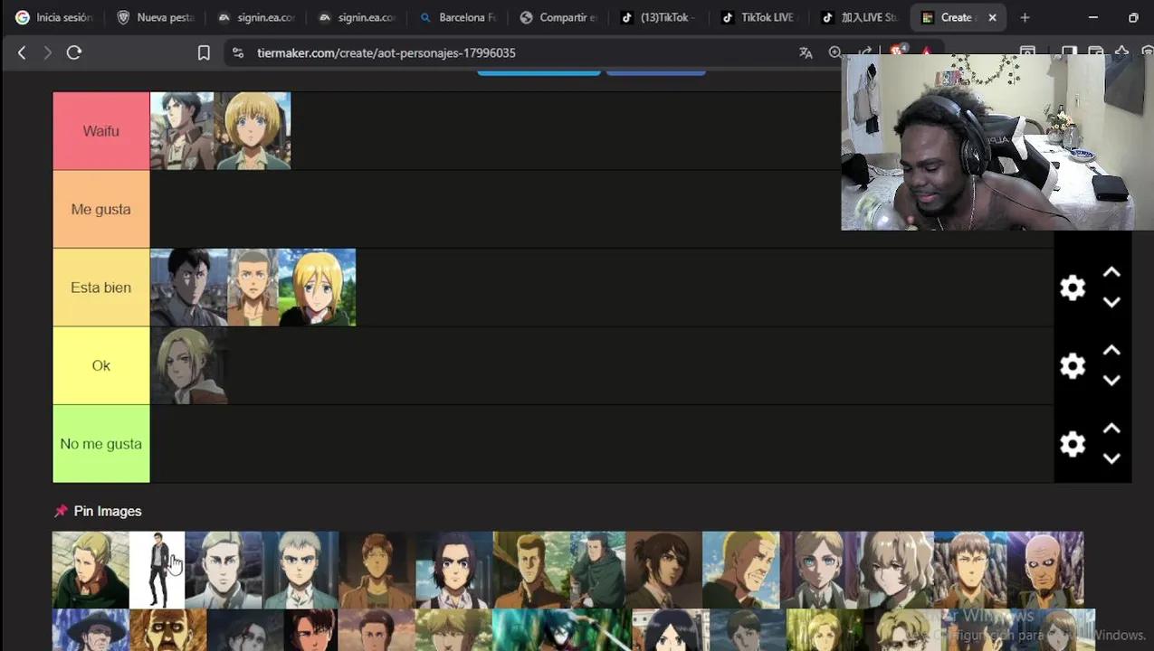Switch to the Compartir tab
The height and width of the screenshot is (651, 1154).
point(558,17)
